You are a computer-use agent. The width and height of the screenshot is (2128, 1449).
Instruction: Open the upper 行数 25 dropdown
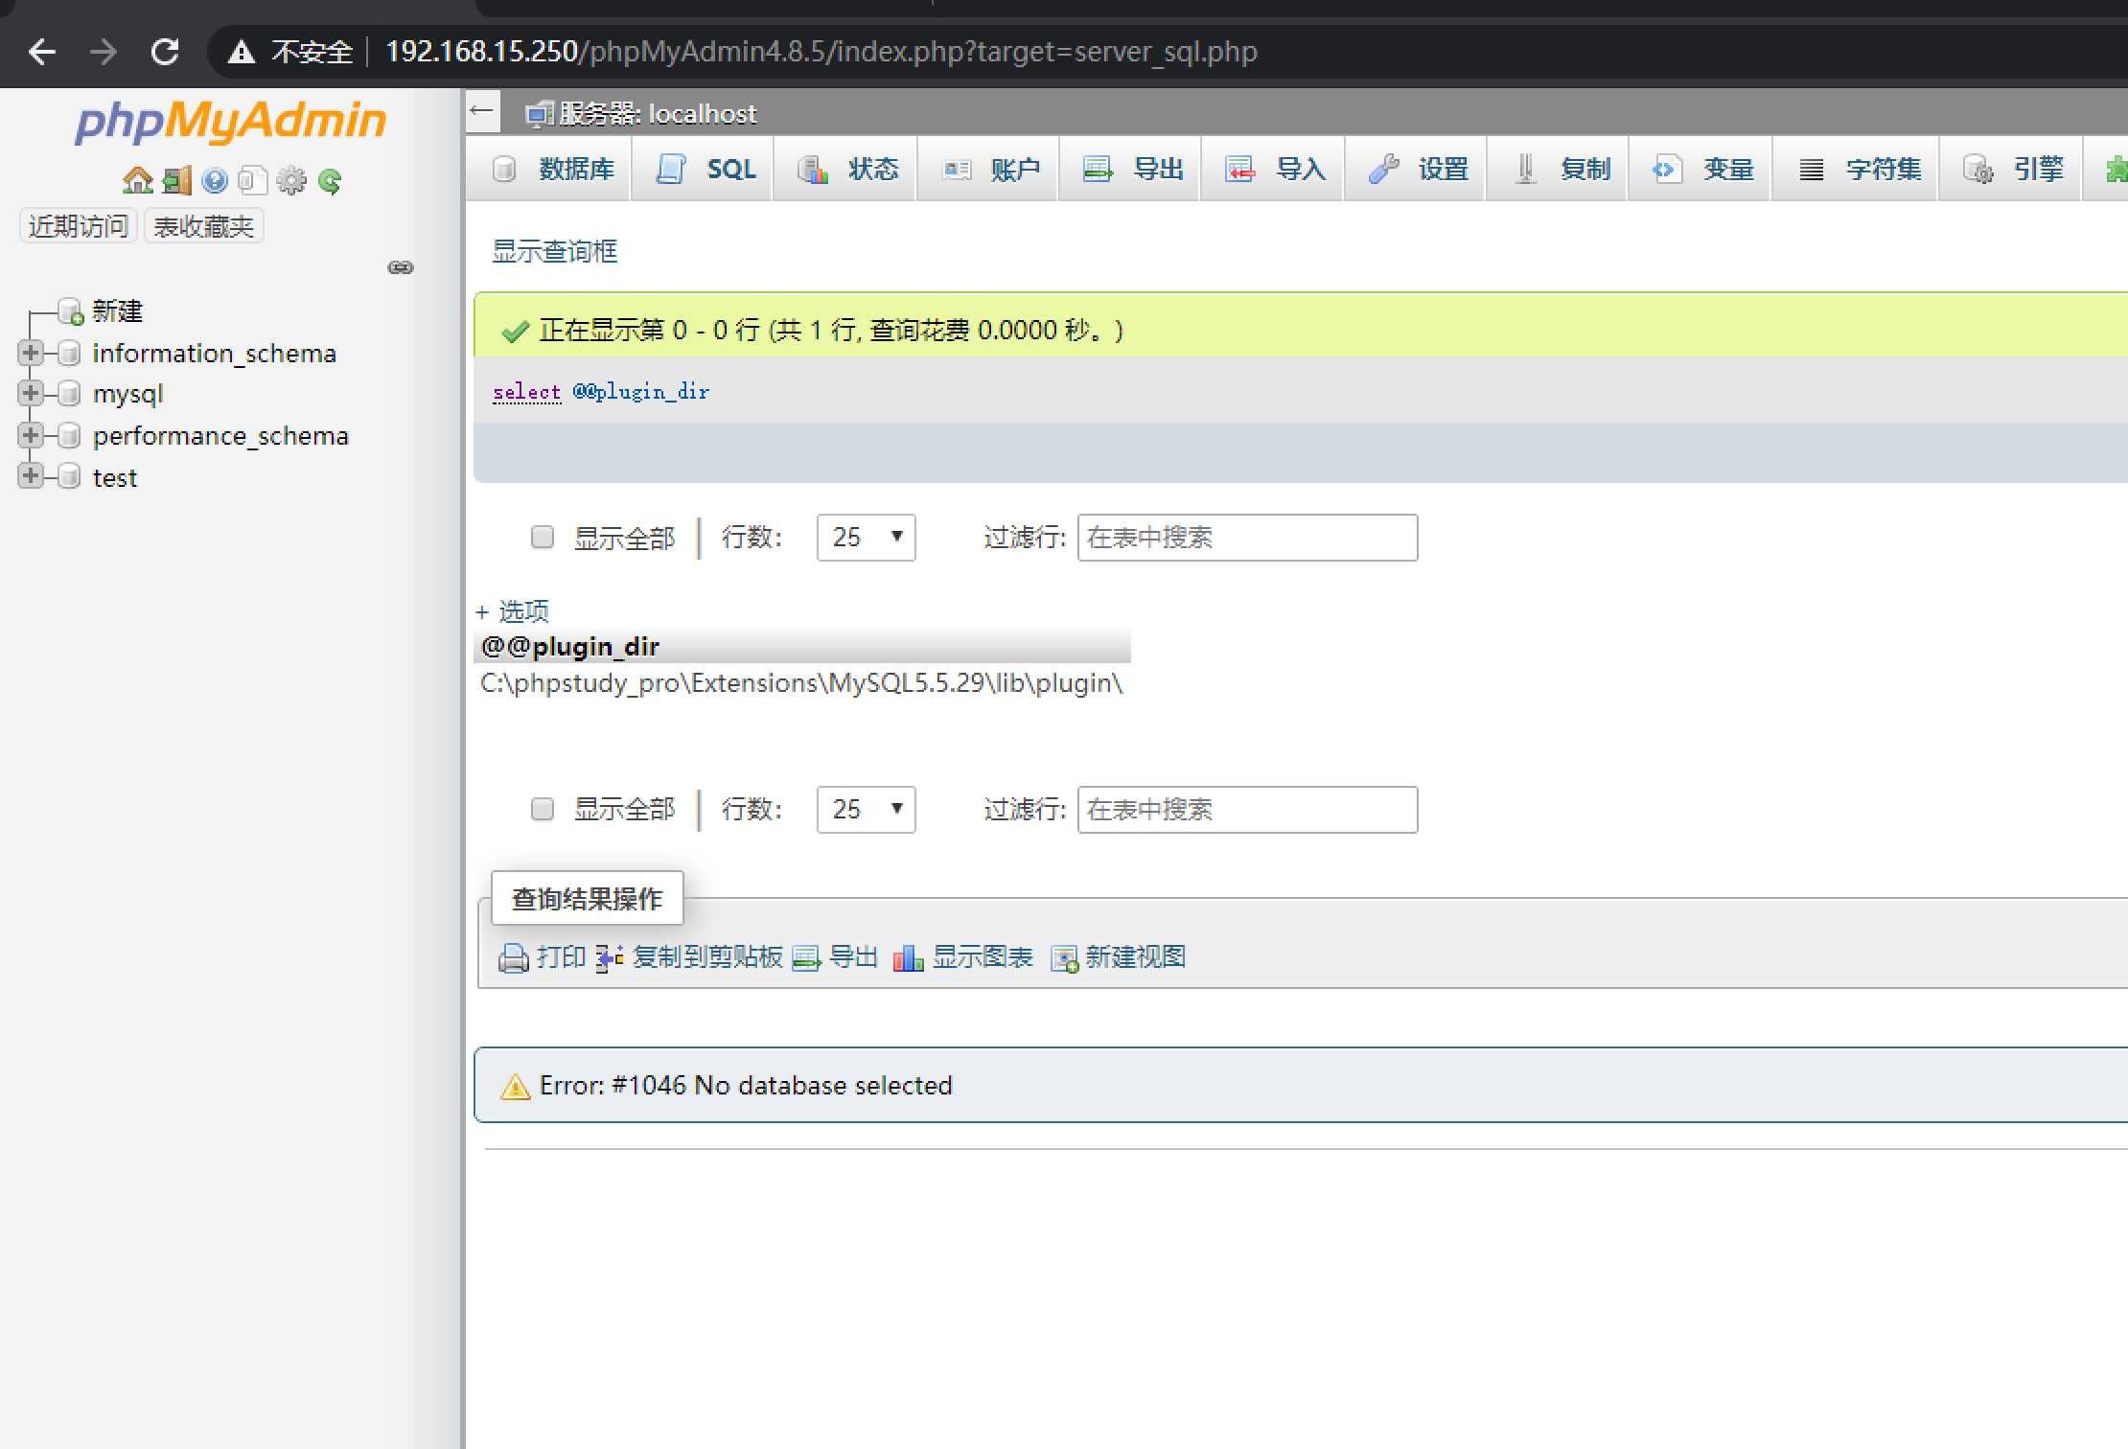coord(866,538)
